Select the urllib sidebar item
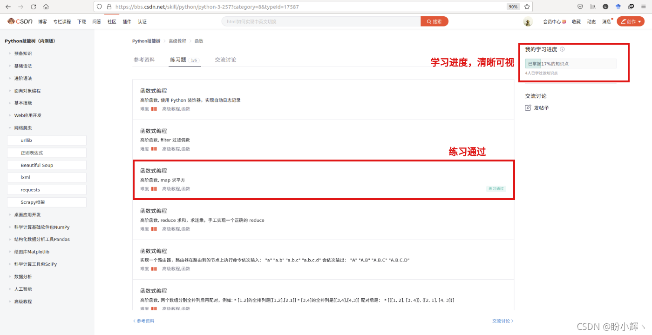 tap(47, 141)
